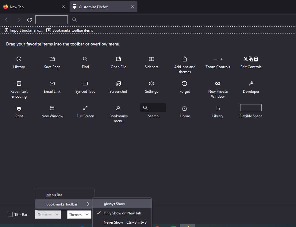
Task: Click the Library icon
Action: [x=217, y=108]
